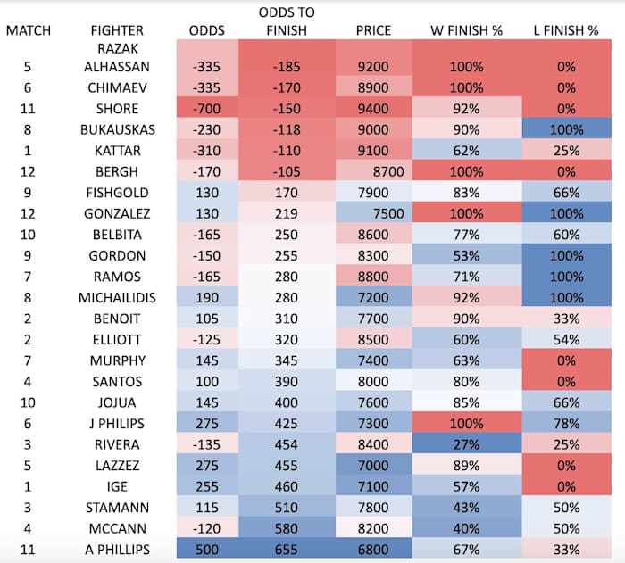The image size is (625, 563).
Task: Click the L FINISH % header
Action: [564, 30]
